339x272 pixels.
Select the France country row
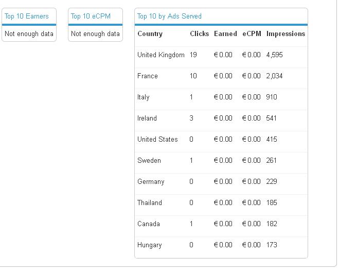coord(148,76)
